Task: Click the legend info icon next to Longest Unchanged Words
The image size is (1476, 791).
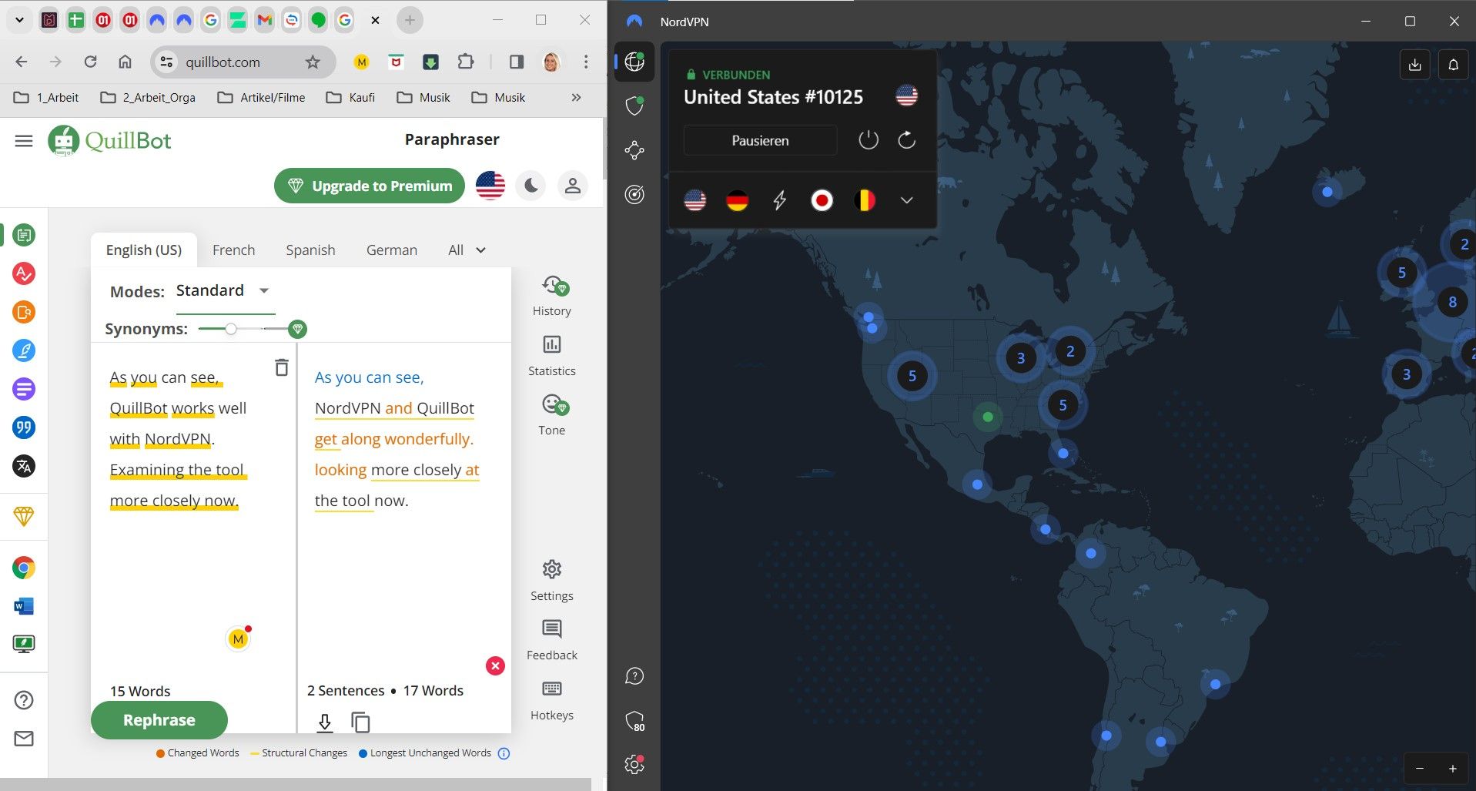Action: point(504,753)
